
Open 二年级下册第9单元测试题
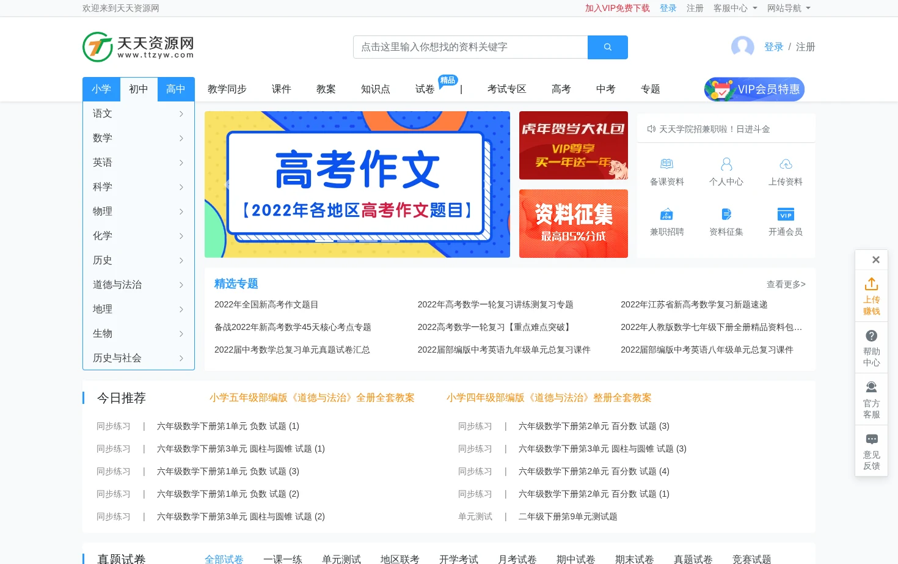pyautogui.click(x=568, y=516)
